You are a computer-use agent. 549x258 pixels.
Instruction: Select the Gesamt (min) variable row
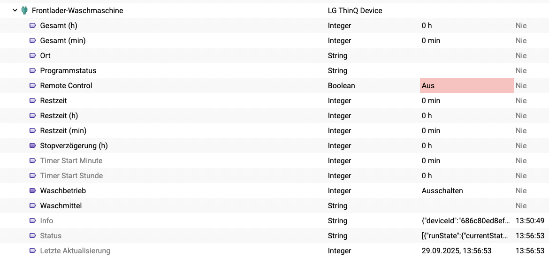coord(63,41)
